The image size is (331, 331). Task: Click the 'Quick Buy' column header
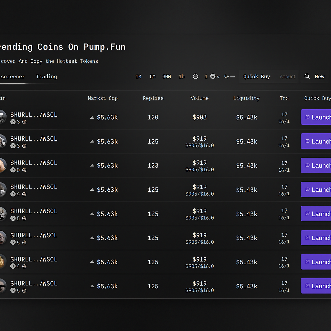(317, 98)
